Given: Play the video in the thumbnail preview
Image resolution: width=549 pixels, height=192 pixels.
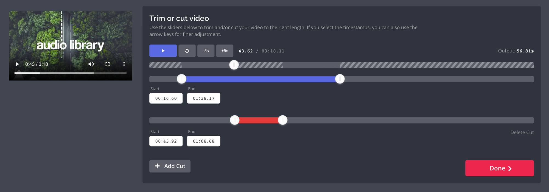Looking at the screenshot, I should (x=17, y=64).
